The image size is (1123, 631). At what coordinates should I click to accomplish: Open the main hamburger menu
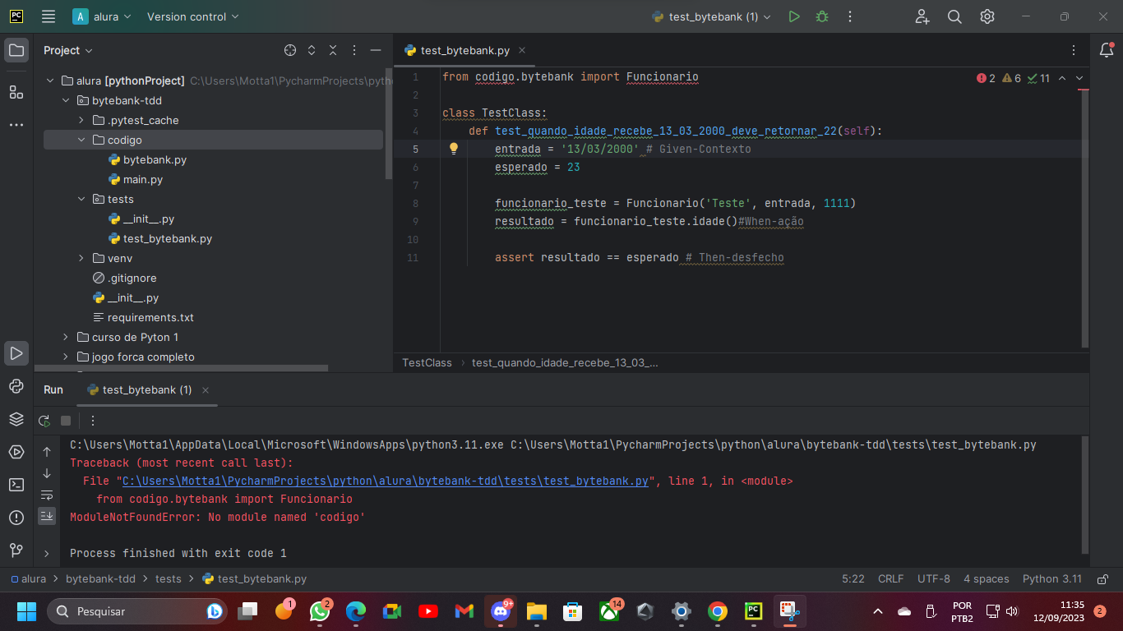pyautogui.click(x=49, y=16)
